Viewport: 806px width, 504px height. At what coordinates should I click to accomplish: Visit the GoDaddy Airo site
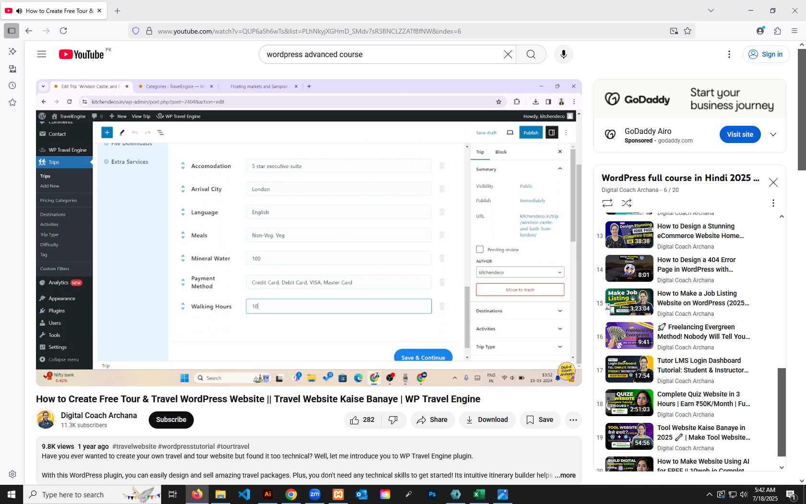[x=740, y=134]
